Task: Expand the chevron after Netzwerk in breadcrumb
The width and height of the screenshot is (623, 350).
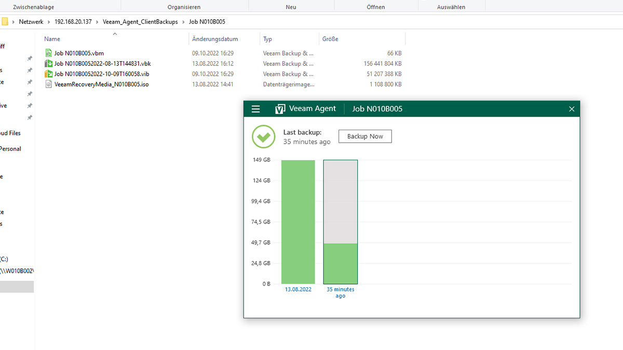Action: coord(49,22)
